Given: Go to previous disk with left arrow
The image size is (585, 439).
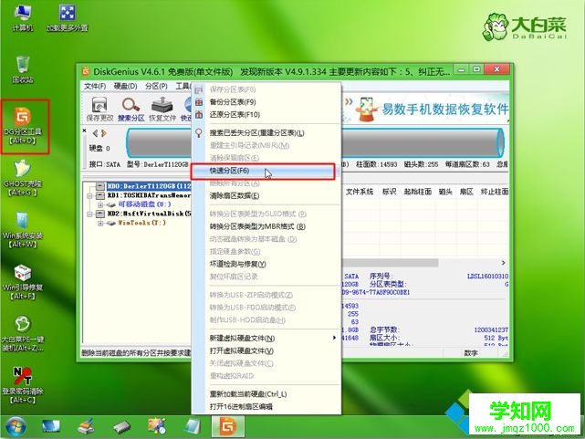Looking at the screenshot, I should pyautogui.click(x=95, y=133).
